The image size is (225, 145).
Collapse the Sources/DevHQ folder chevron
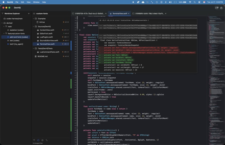33,26
